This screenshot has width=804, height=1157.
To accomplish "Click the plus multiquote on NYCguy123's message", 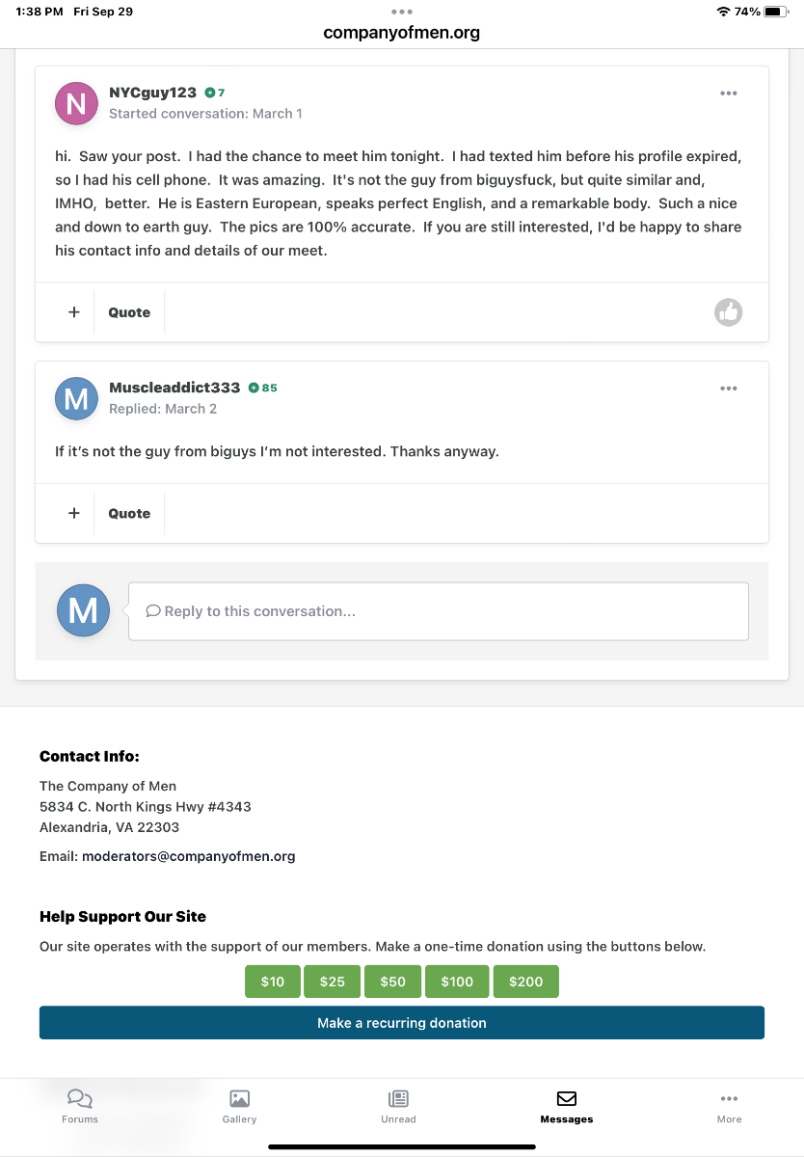I will [74, 312].
